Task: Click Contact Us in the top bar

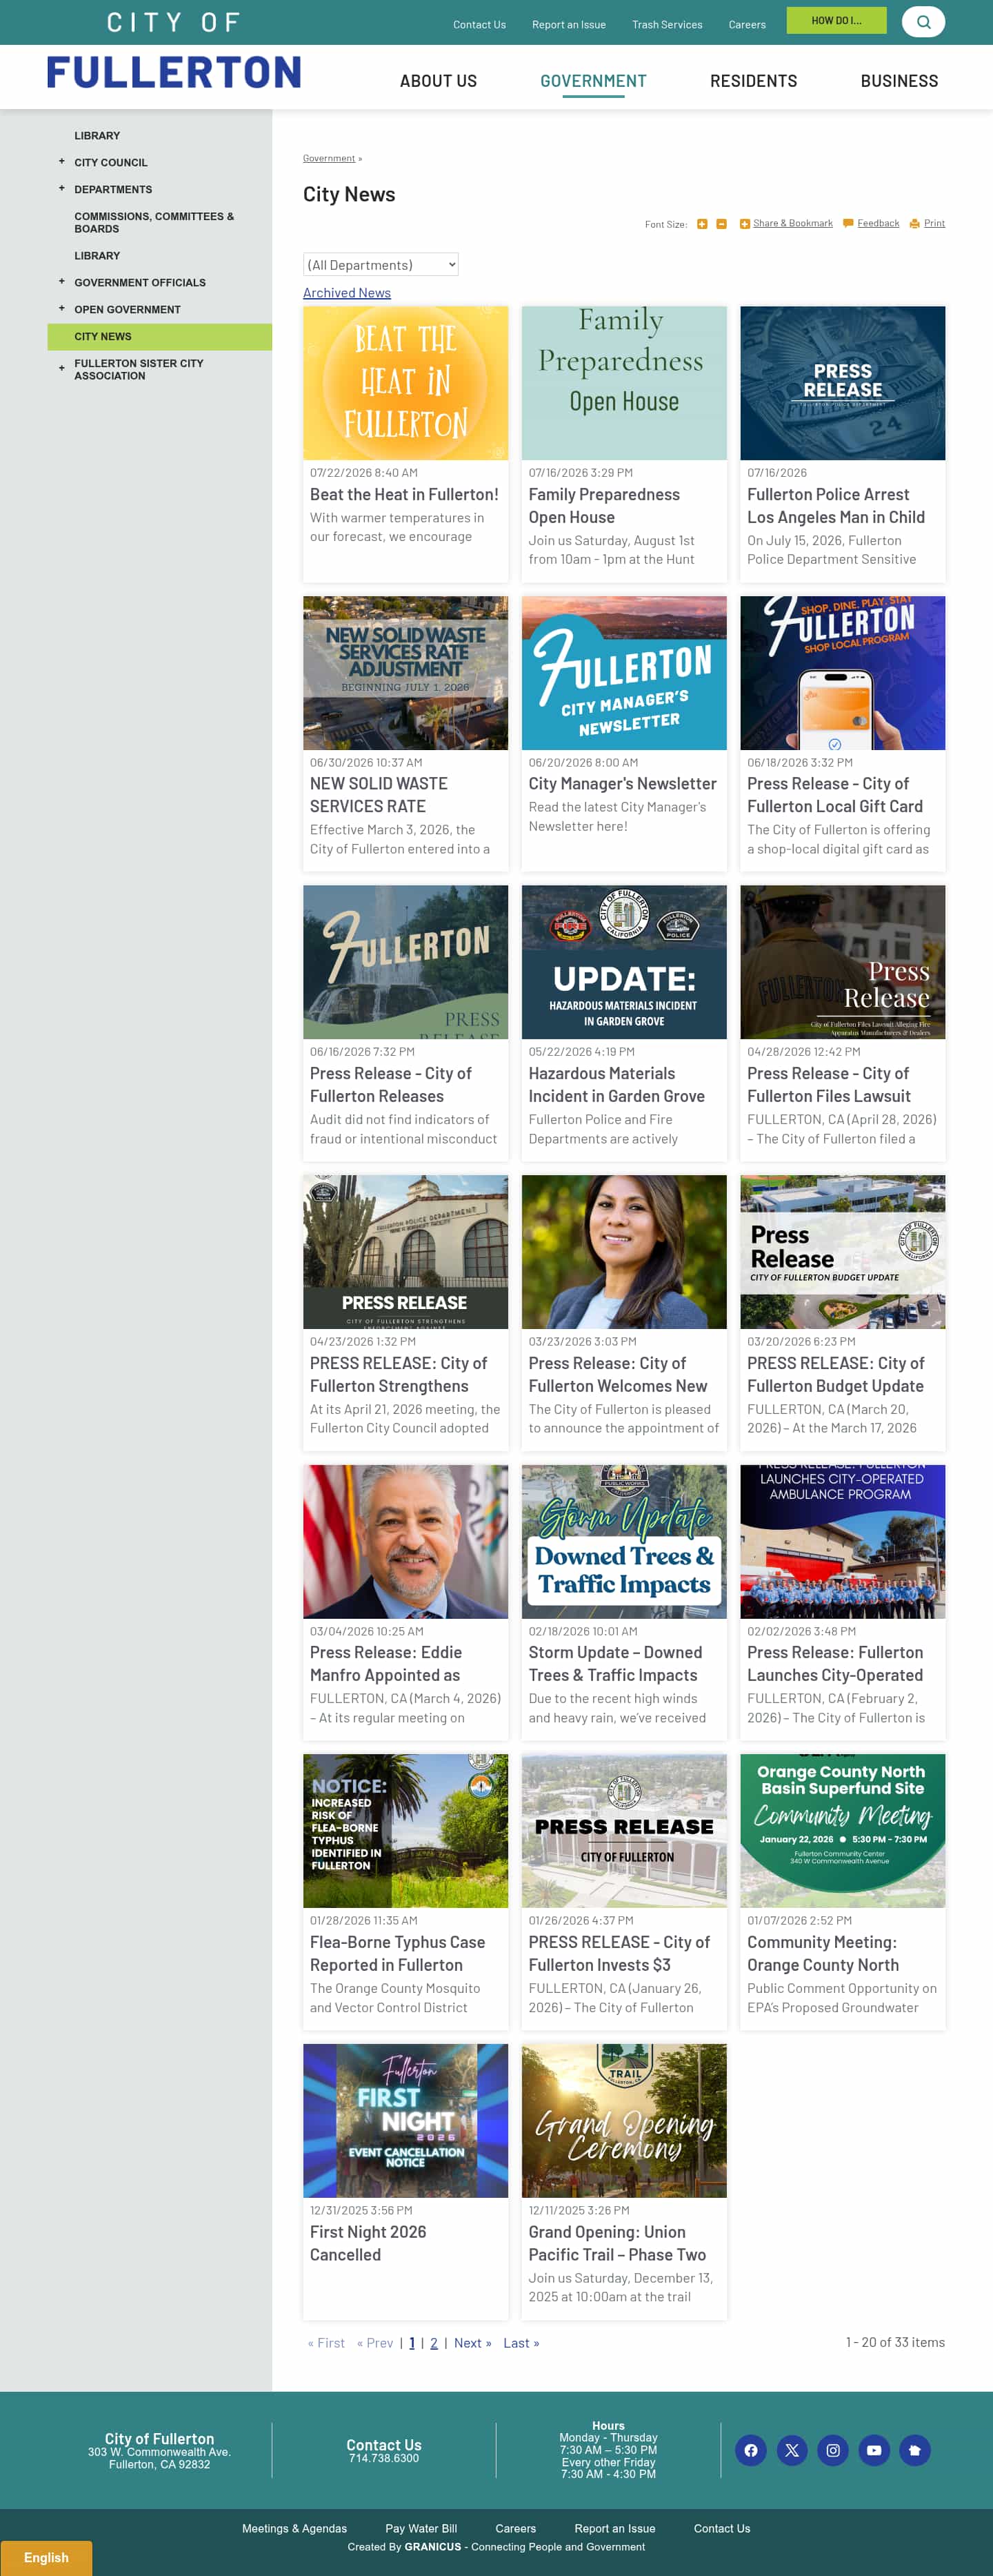Action: point(479,25)
